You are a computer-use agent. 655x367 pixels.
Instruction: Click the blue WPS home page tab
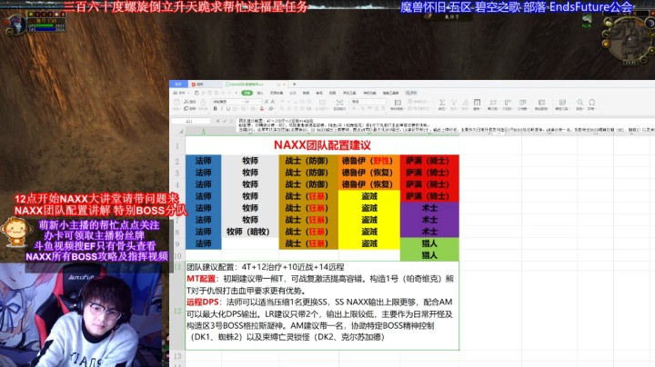point(178,84)
